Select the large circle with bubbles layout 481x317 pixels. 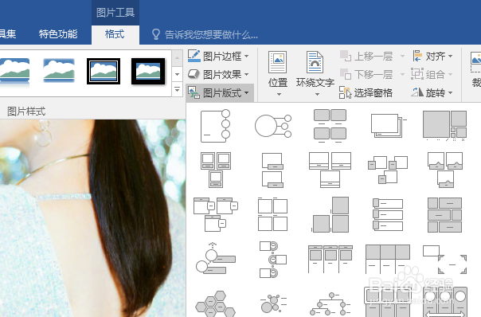(272, 126)
